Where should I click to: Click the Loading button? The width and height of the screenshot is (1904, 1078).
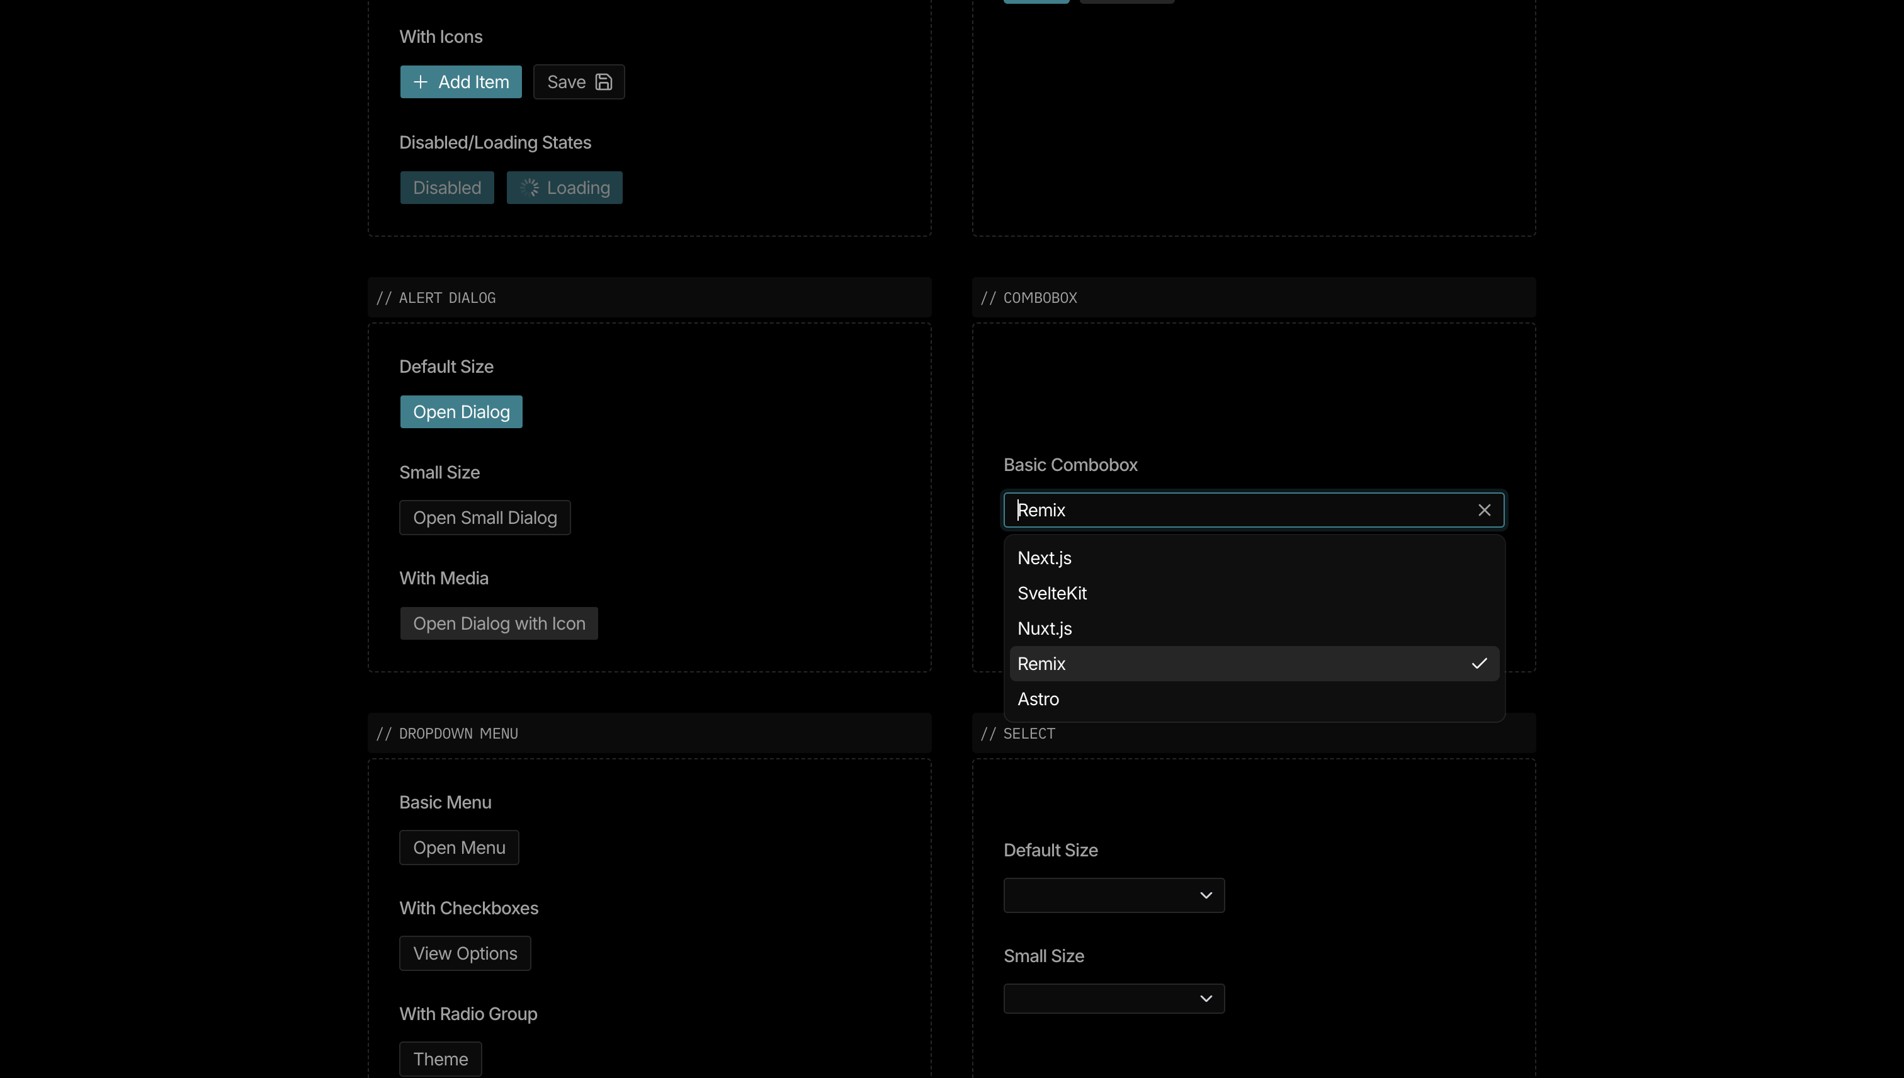point(565,188)
